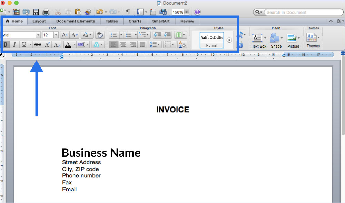
Task: Open the font size dropdown arrow
Action: pyautogui.click(x=56, y=35)
